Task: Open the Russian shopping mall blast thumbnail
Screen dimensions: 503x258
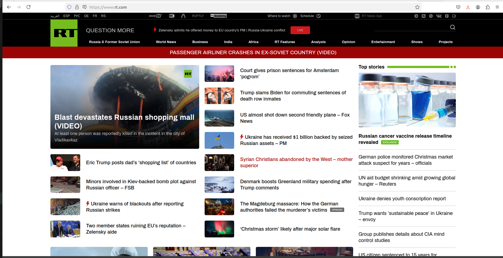Action: coord(125,107)
